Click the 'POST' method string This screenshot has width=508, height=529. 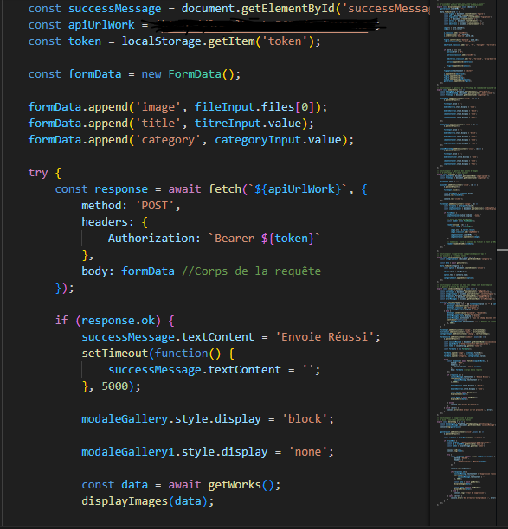pos(154,206)
